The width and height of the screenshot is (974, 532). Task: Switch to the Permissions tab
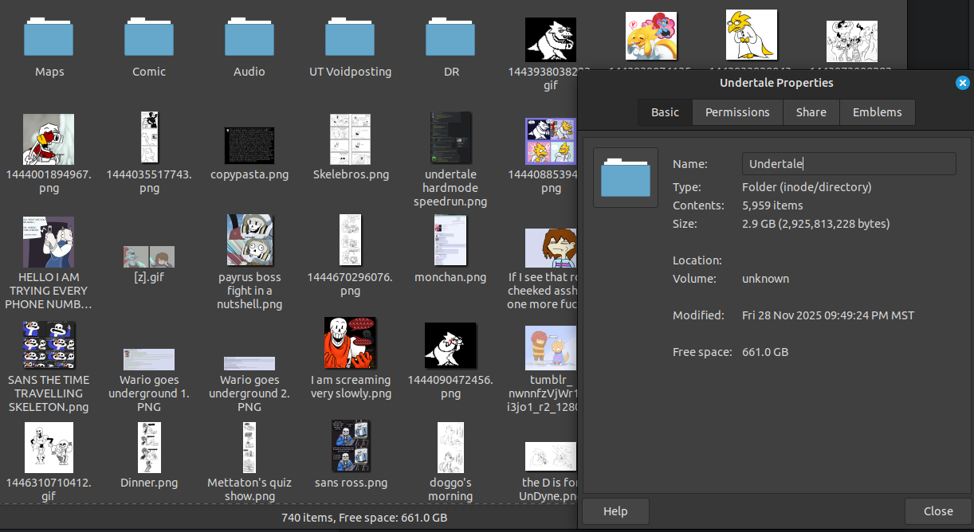coord(737,112)
